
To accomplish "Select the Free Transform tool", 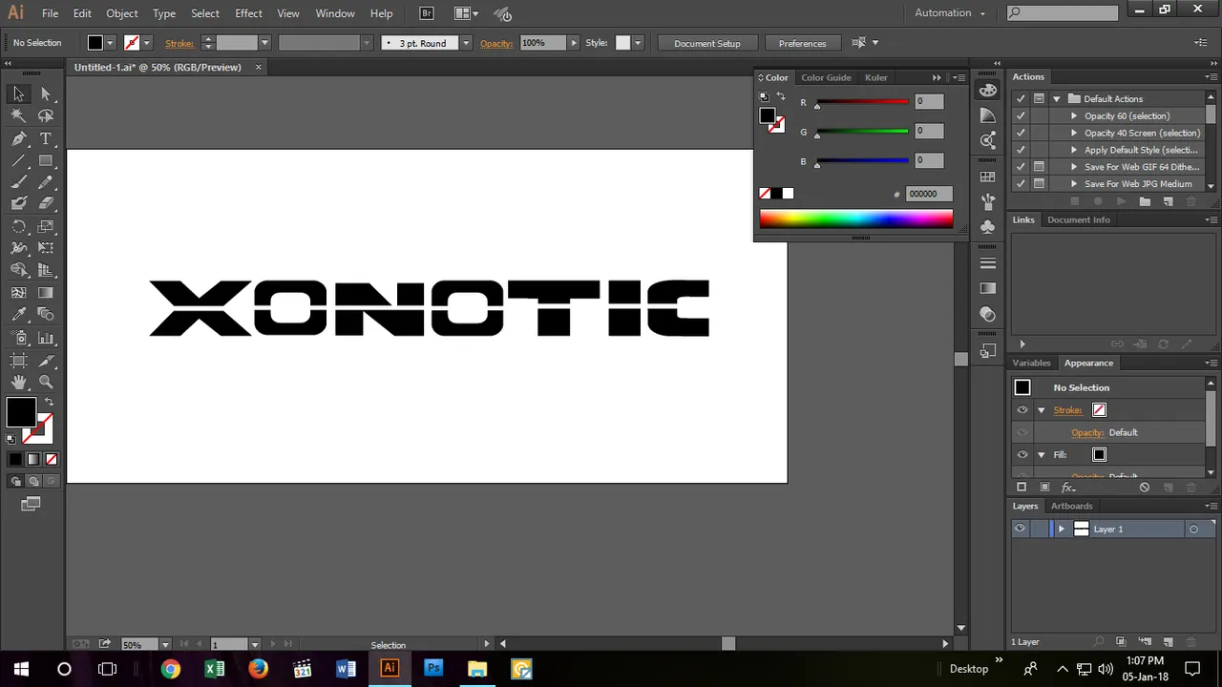I will [x=46, y=248].
